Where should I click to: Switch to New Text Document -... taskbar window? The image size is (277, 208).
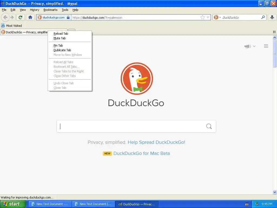click(50, 204)
